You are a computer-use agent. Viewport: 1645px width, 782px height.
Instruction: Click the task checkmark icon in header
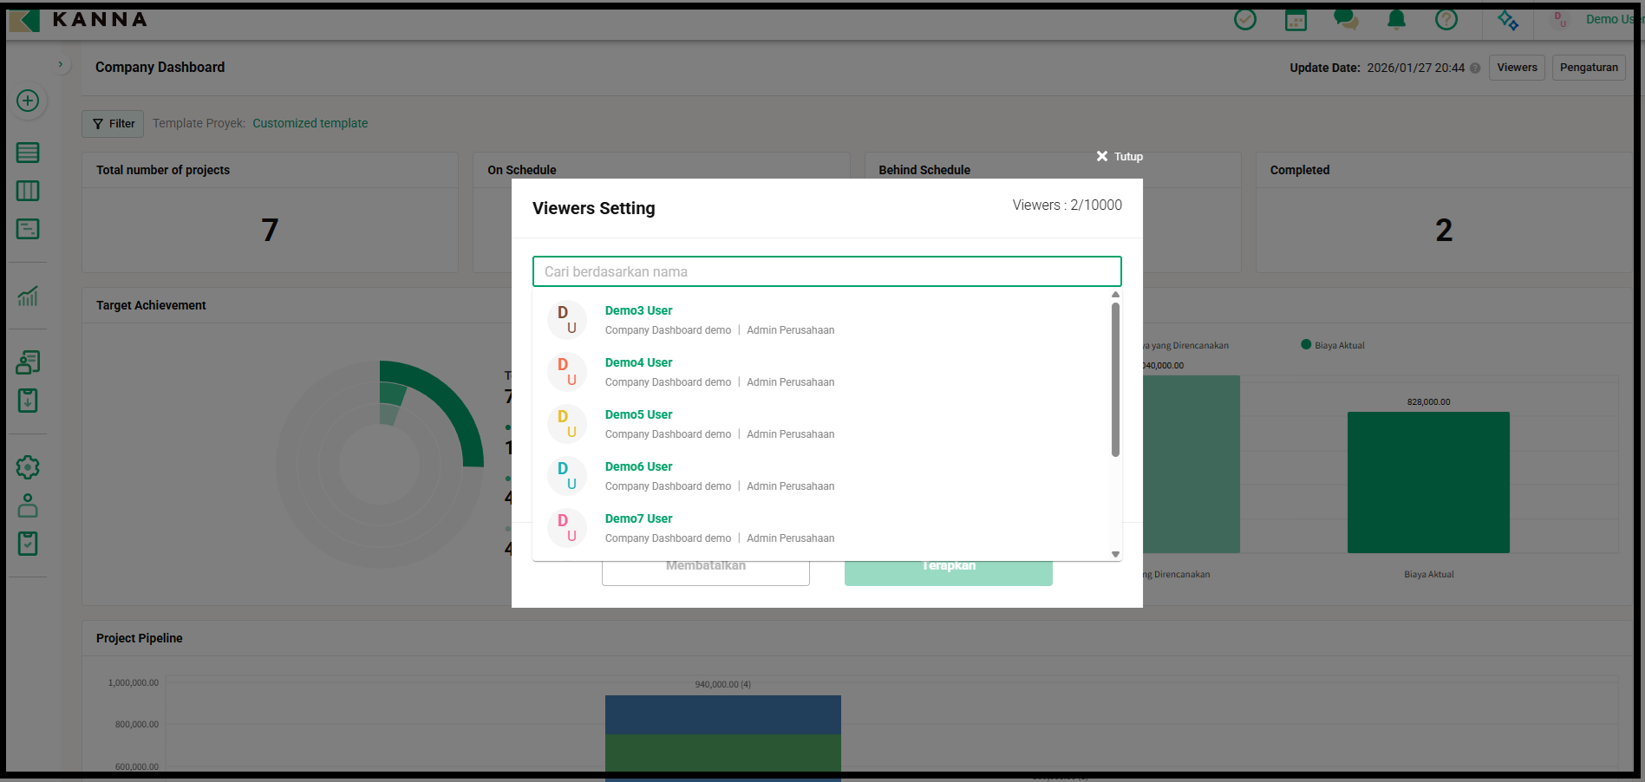click(x=1245, y=19)
